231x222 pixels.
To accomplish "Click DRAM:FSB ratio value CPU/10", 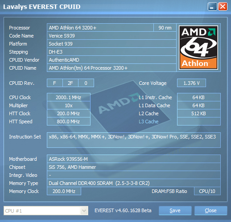I will tap(207, 191).
